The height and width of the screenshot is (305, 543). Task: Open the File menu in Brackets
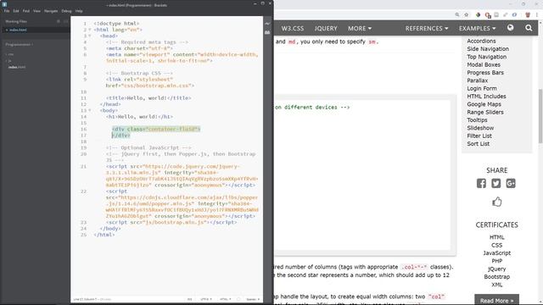point(7,11)
